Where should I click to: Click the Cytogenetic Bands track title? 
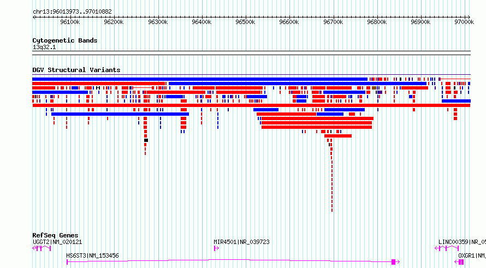65,40
